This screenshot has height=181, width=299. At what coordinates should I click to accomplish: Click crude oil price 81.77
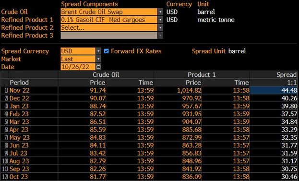coord(97,177)
